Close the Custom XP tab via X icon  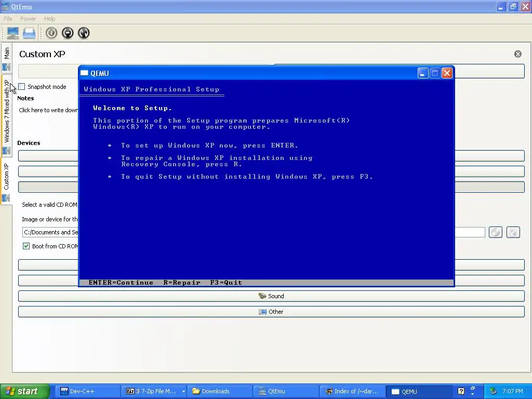pyautogui.click(x=518, y=54)
